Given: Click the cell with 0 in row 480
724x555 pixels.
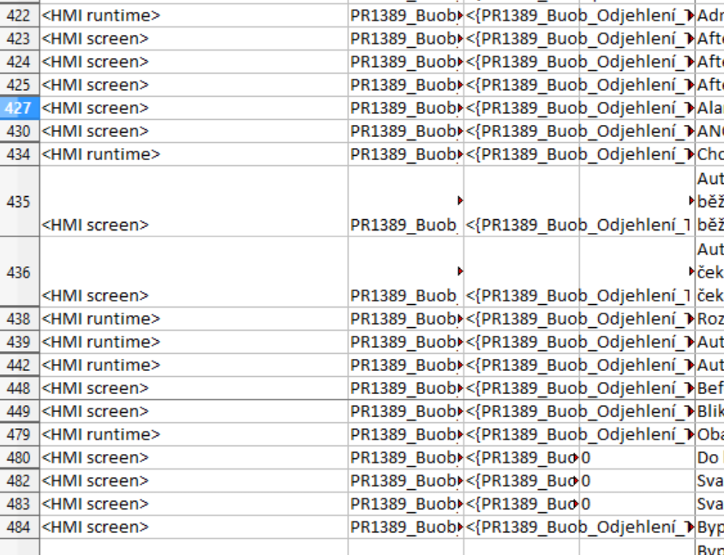Looking at the screenshot, I should pyautogui.click(x=636, y=457).
